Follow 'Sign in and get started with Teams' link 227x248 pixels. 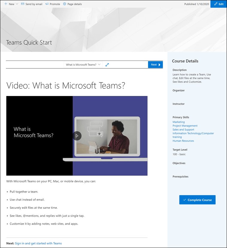click(38, 243)
